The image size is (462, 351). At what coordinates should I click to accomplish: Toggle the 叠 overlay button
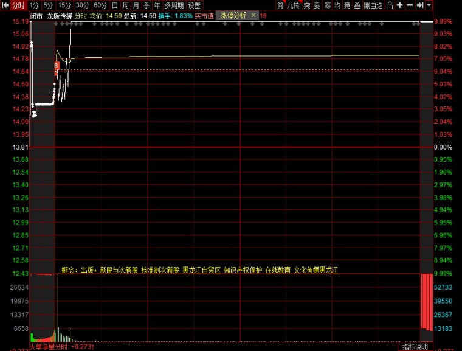tap(357, 5)
